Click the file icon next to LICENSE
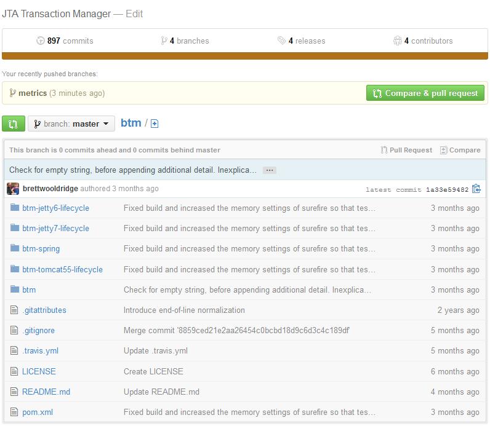This screenshot has width=490, height=426. point(15,371)
